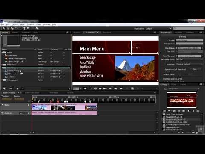
Task: Switch to the Build tab
Action: [36, 33]
